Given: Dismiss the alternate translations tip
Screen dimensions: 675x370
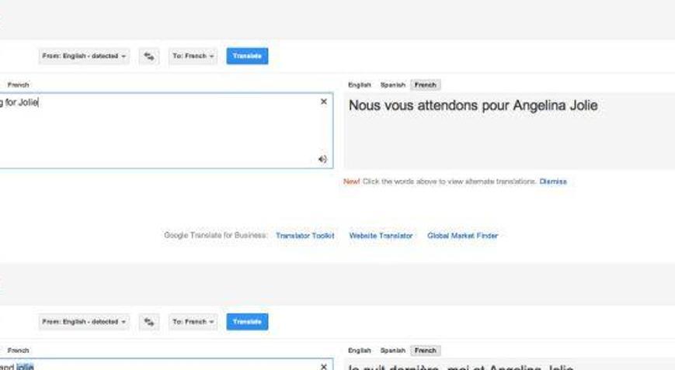Looking at the screenshot, I should tap(553, 182).
